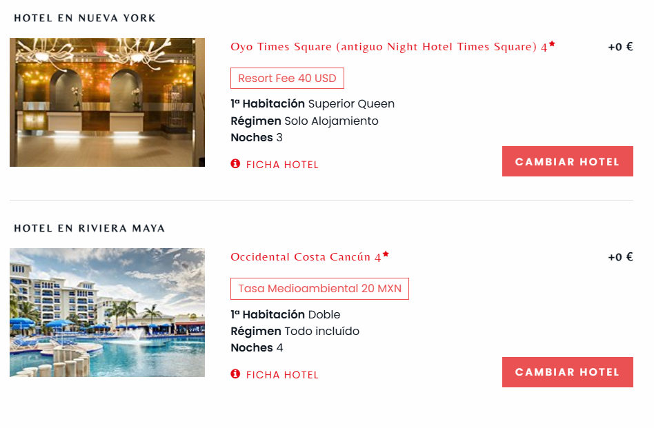Click the +0 € price for Riviera Maya hotel
This screenshot has width=654, height=428.
pos(620,257)
